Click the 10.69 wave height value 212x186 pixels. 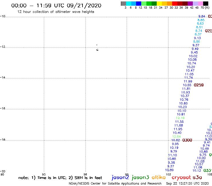[x=205, y=149]
